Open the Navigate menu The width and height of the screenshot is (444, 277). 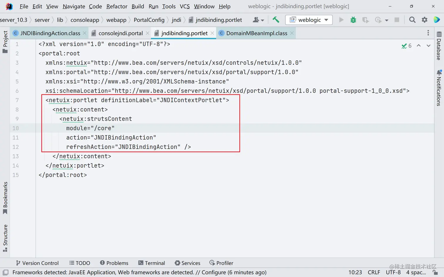click(74, 6)
